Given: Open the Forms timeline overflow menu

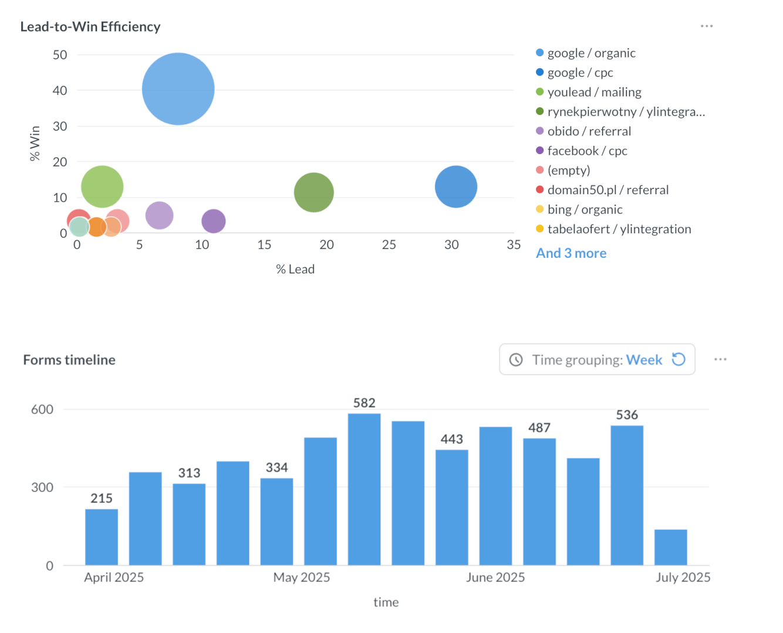Looking at the screenshot, I should (720, 359).
